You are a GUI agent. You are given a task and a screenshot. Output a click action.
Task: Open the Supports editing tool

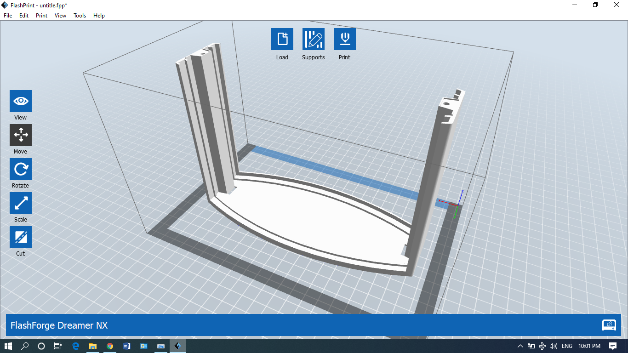click(313, 39)
